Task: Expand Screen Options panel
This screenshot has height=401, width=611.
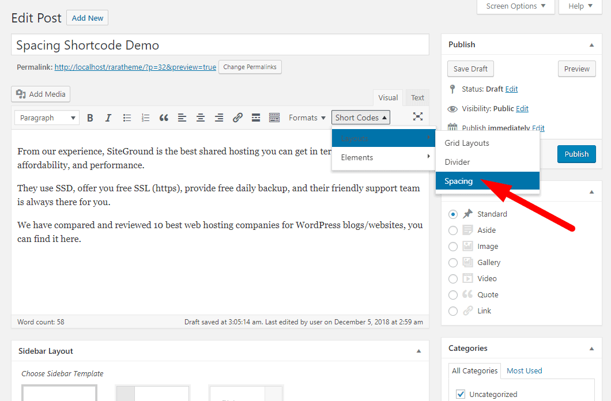Action: click(x=515, y=6)
